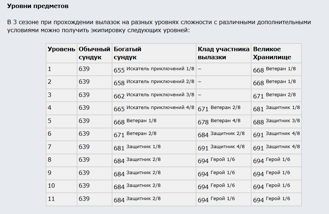Click the "Уровни предметов" heading
This screenshot has height=214, width=329.
coord(38,7)
